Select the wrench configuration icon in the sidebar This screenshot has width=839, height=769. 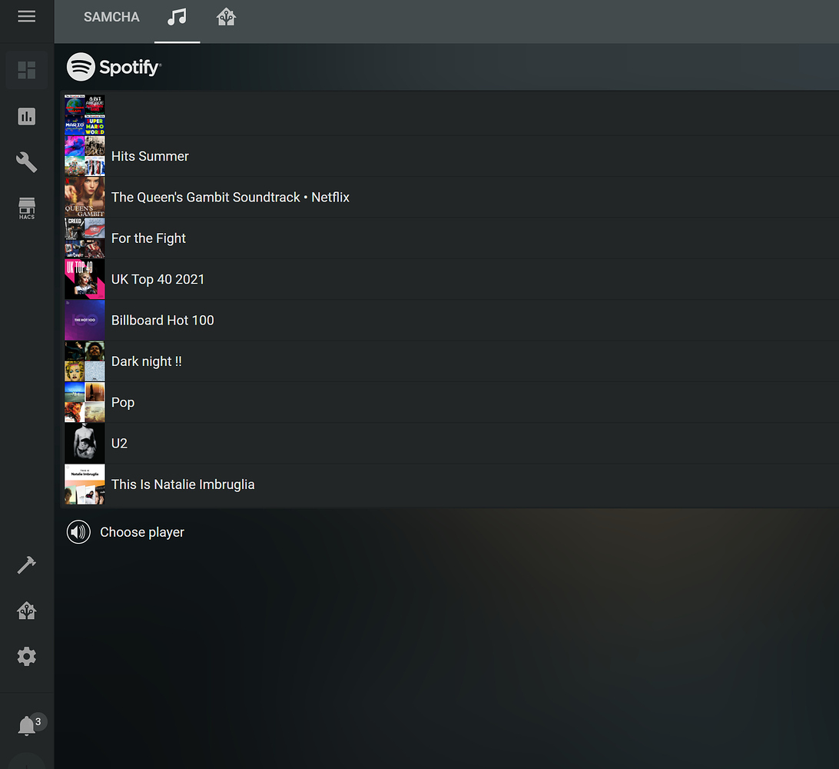27,161
